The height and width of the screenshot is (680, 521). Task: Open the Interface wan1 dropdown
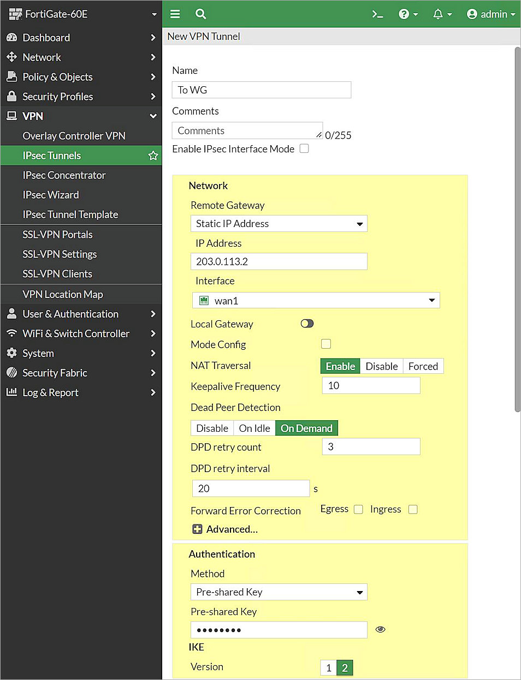pos(316,300)
